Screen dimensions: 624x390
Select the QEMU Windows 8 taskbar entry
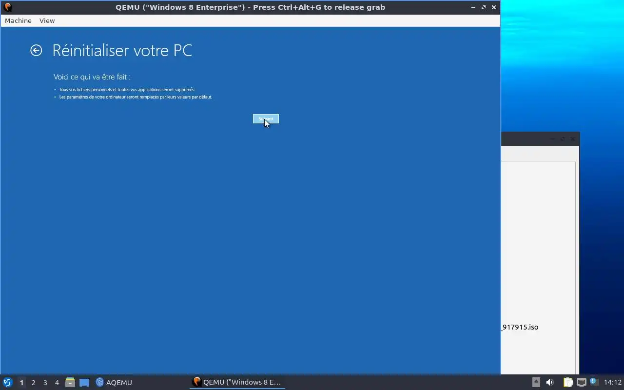coord(237,382)
